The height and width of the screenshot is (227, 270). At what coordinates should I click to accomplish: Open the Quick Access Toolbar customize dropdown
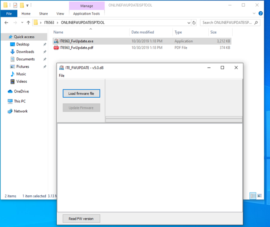click(27, 5)
